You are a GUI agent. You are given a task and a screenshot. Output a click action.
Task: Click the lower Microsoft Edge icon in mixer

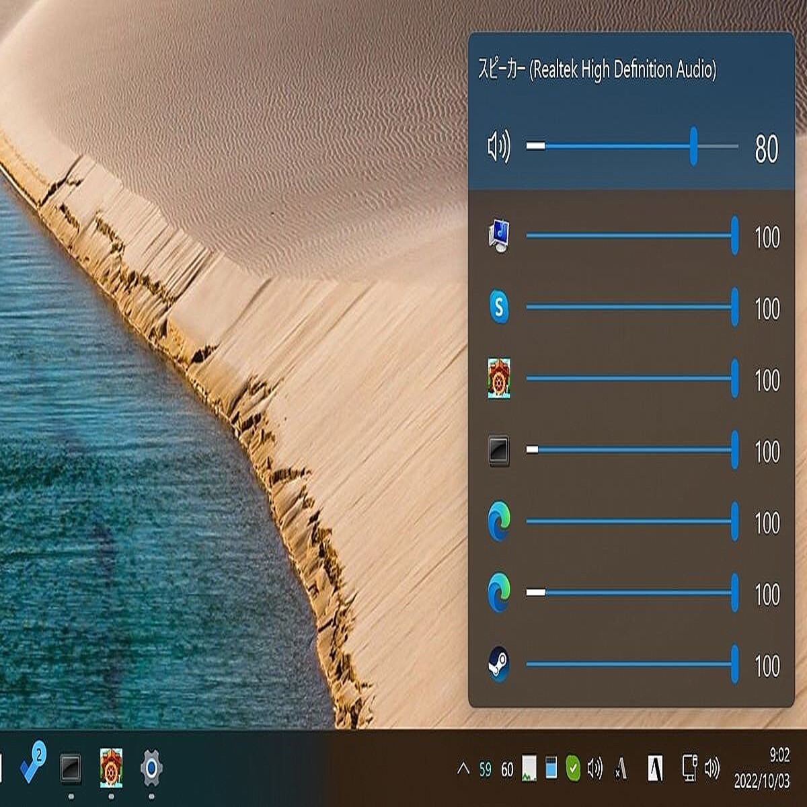[x=498, y=593]
